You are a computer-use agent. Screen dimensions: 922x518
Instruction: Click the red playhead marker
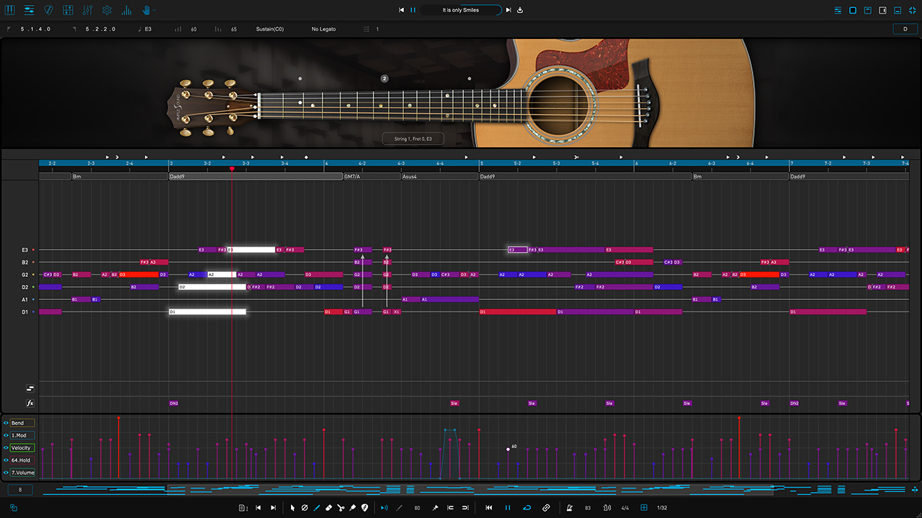point(232,169)
